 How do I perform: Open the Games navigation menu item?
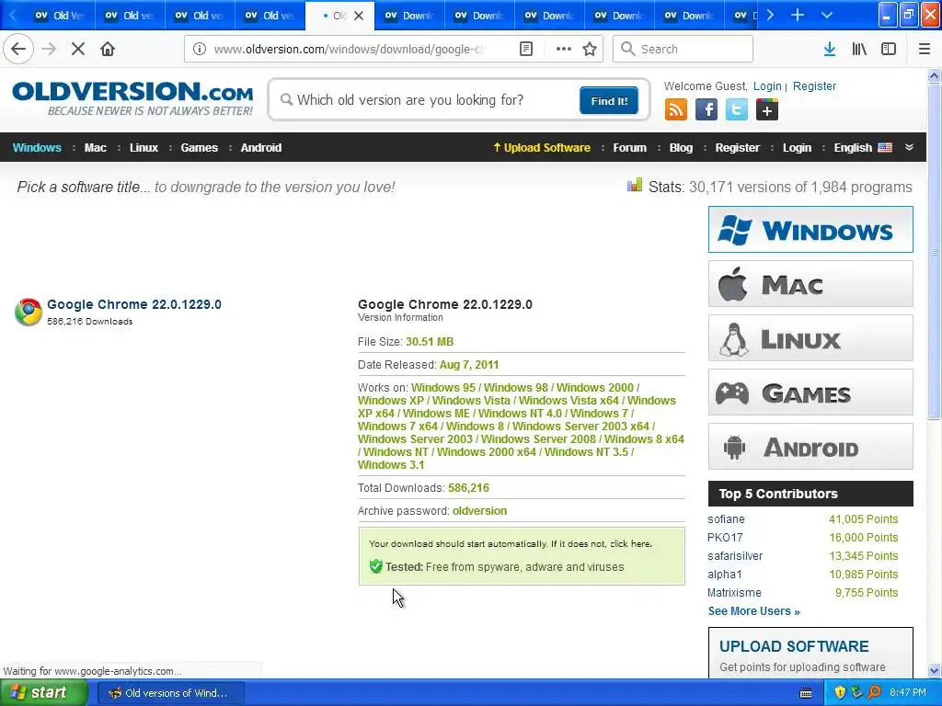coord(200,148)
